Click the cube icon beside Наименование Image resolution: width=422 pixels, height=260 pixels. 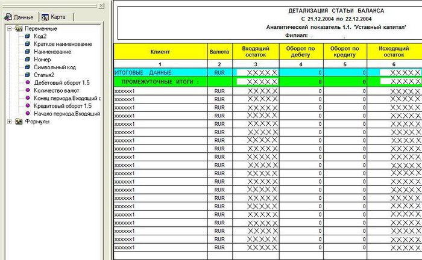[28, 52]
